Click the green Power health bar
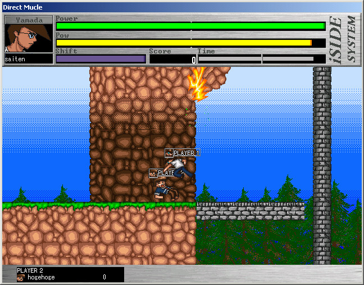The image size is (364, 285). [190, 26]
